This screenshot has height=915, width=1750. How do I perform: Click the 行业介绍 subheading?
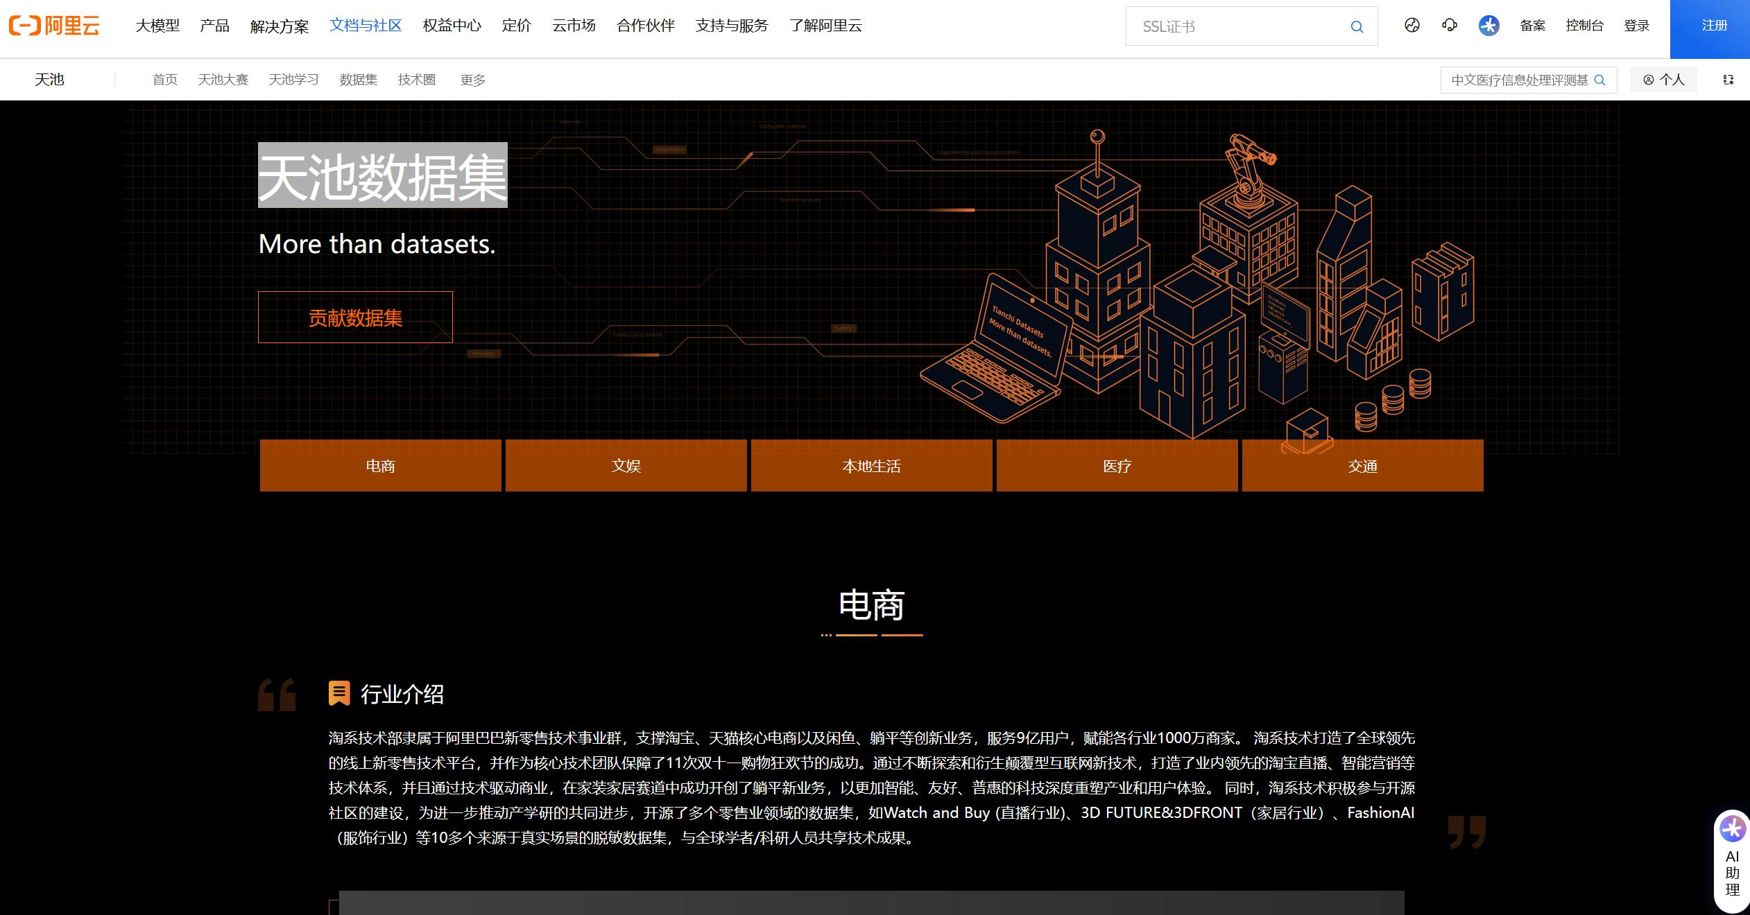(402, 694)
